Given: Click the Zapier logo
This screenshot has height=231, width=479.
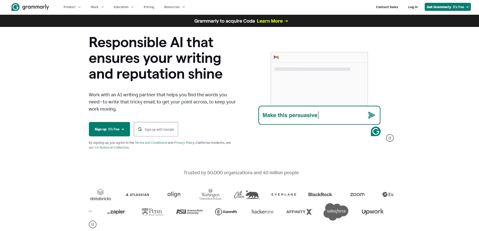Looking at the screenshot, I should tap(116, 212).
